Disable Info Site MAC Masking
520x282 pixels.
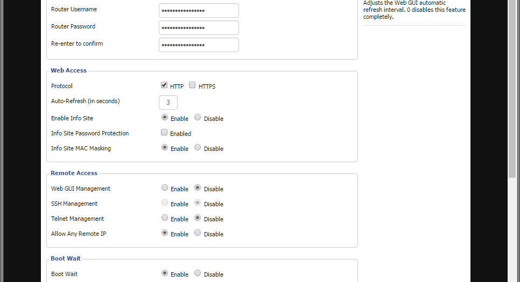coord(198,148)
